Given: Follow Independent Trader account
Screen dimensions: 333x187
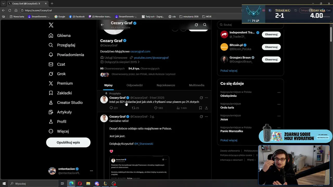Looking at the screenshot, I should click(x=271, y=34).
